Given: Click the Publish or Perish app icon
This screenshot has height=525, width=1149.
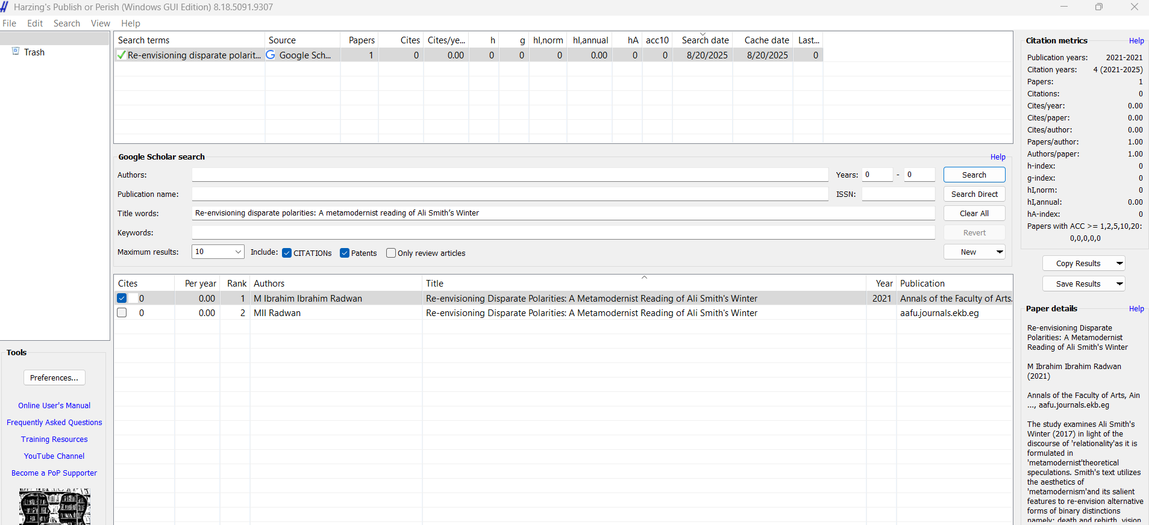Looking at the screenshot, I should [x=5, y=7].
